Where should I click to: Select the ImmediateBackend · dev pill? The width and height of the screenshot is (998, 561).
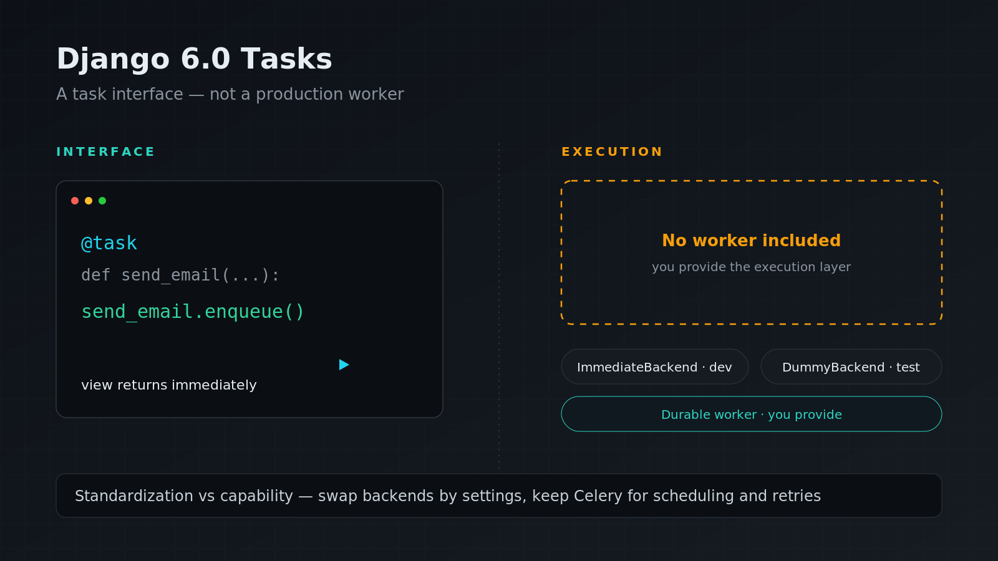click(x=655, y=367)
